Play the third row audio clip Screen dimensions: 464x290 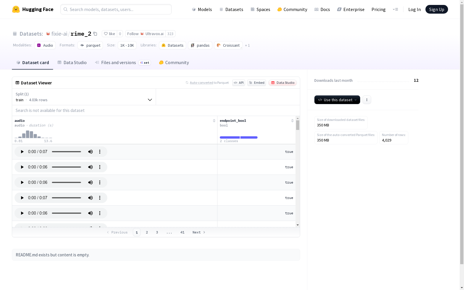(x=22, y=182)
